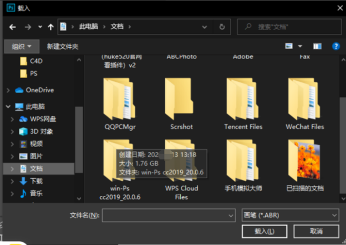The height and width of the screenshot is (245, 346).
Task: Create a new folder with 新建文件夹
Action: [63, 46]
